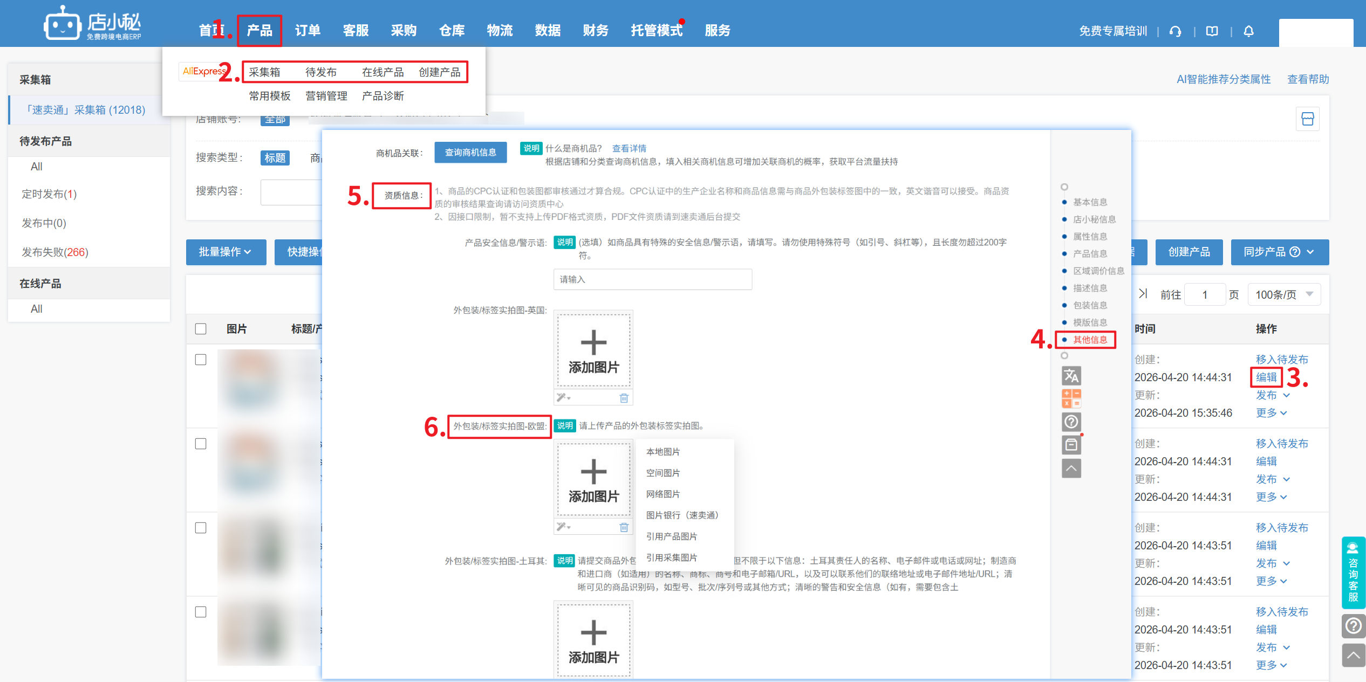Open the 100条/页 page size dropdown
The image size is (1366, 682).
(x=1284, y=294)
